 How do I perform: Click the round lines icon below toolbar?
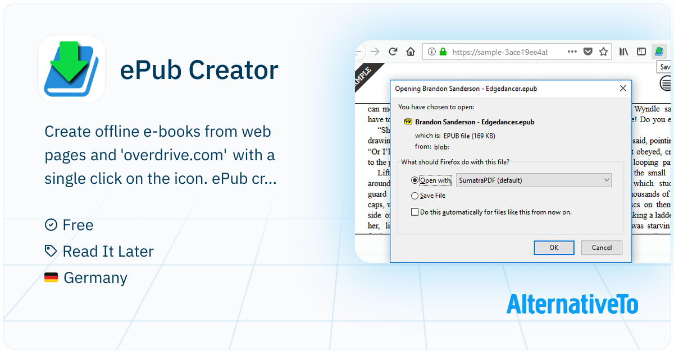click(666, 83)
